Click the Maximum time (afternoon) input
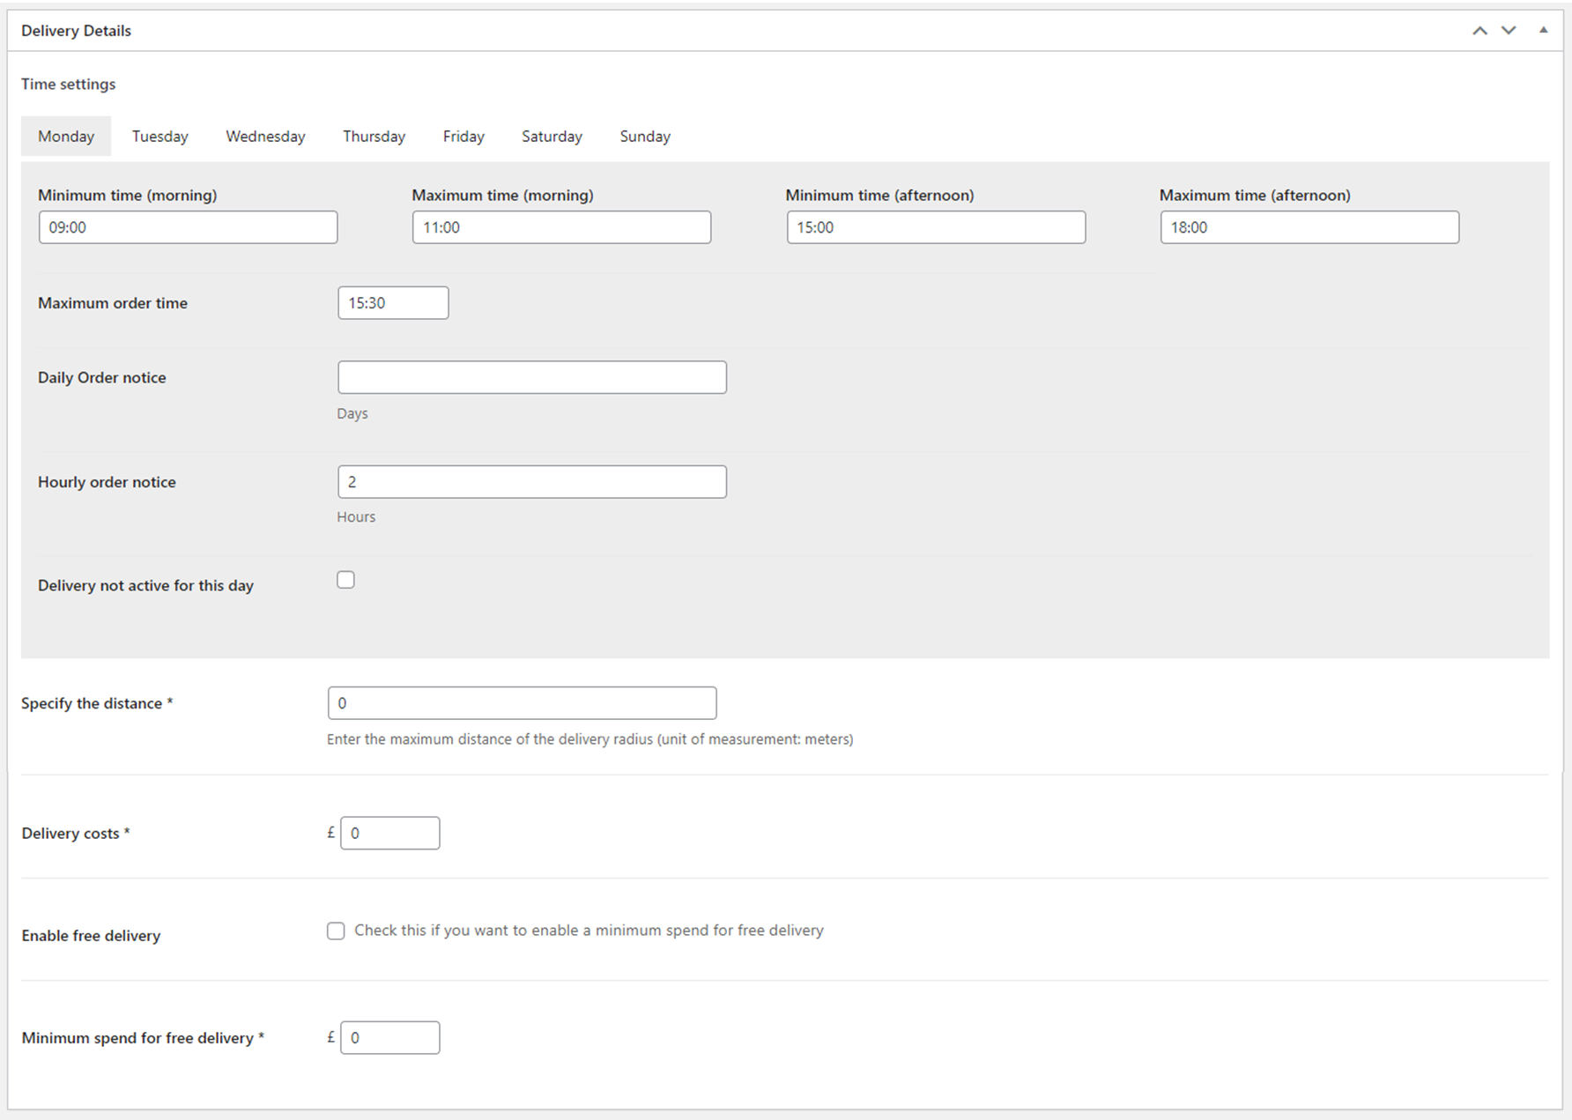1572x1120 pixels. click(1309, 227)
